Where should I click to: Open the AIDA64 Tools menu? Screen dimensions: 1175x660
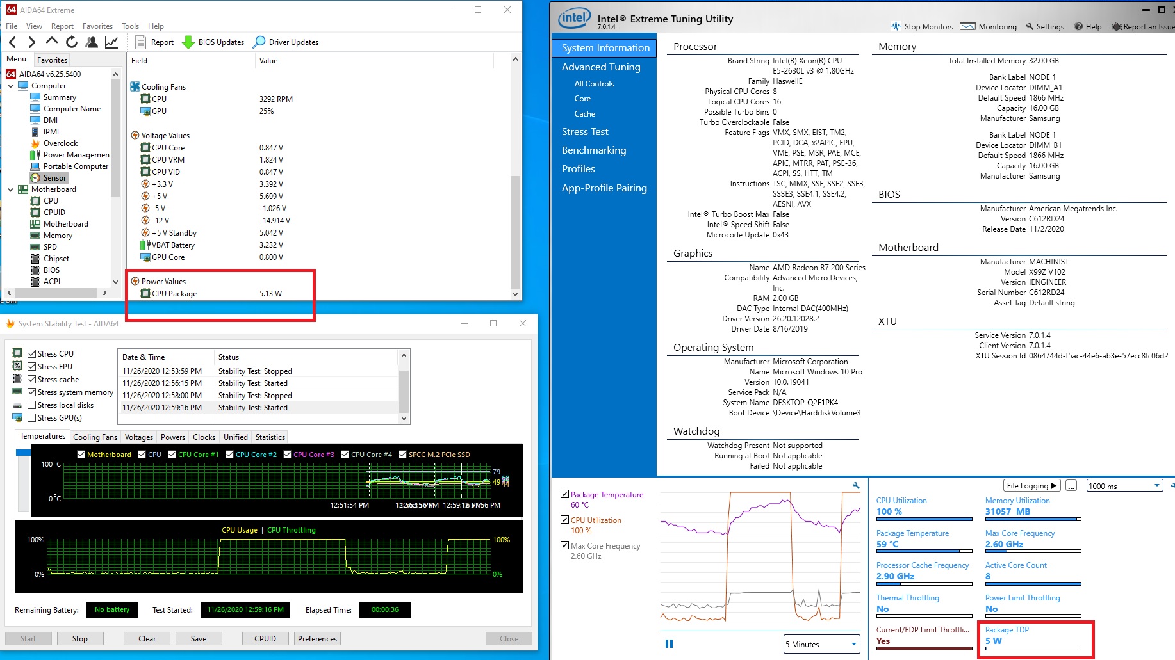click(x=130, y=26)
